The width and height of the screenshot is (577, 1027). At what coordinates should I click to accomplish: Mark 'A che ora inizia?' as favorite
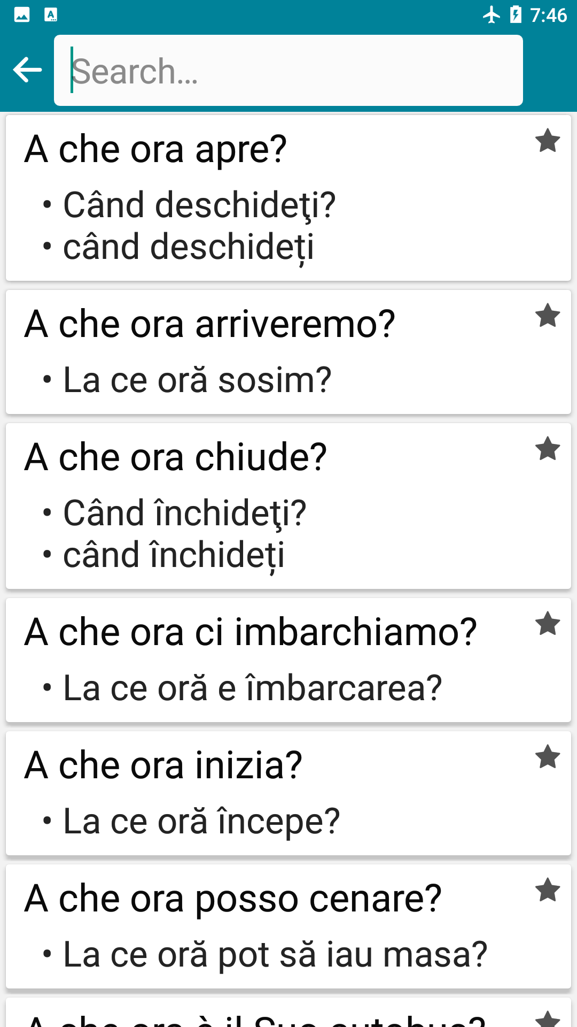pyautogui.click(x=548, y=757)
